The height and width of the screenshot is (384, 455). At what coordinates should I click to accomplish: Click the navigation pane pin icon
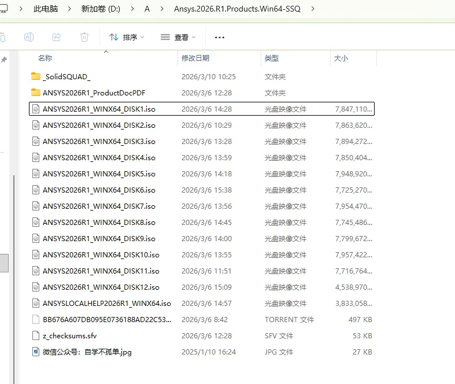point(4,60)
